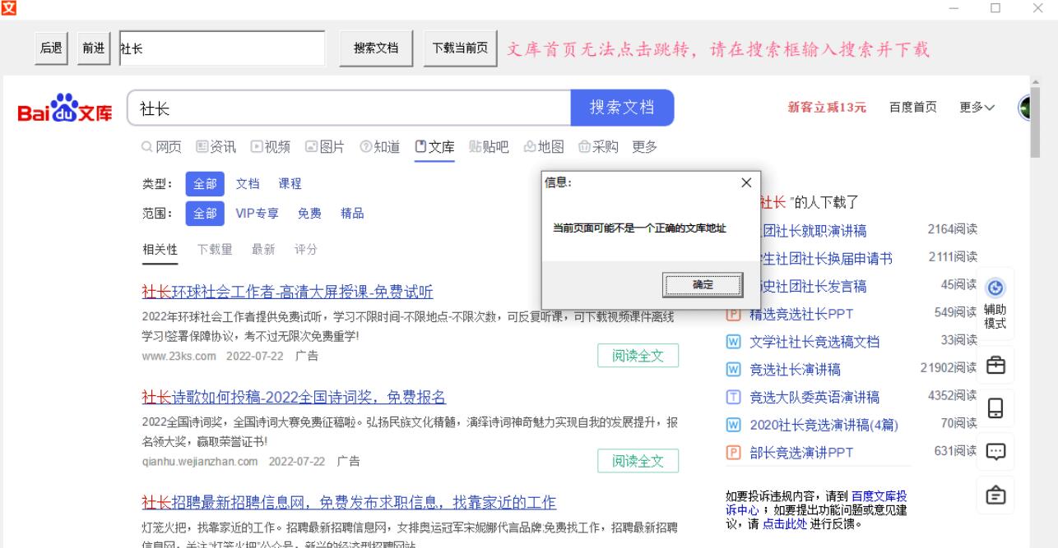This screenshot has width=1058, height=548.
Task: Toggle 辅助模式 accessibility button
Action: click(x=995, y=304)
